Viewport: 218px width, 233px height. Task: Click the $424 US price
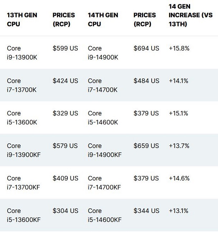(65, 81)
